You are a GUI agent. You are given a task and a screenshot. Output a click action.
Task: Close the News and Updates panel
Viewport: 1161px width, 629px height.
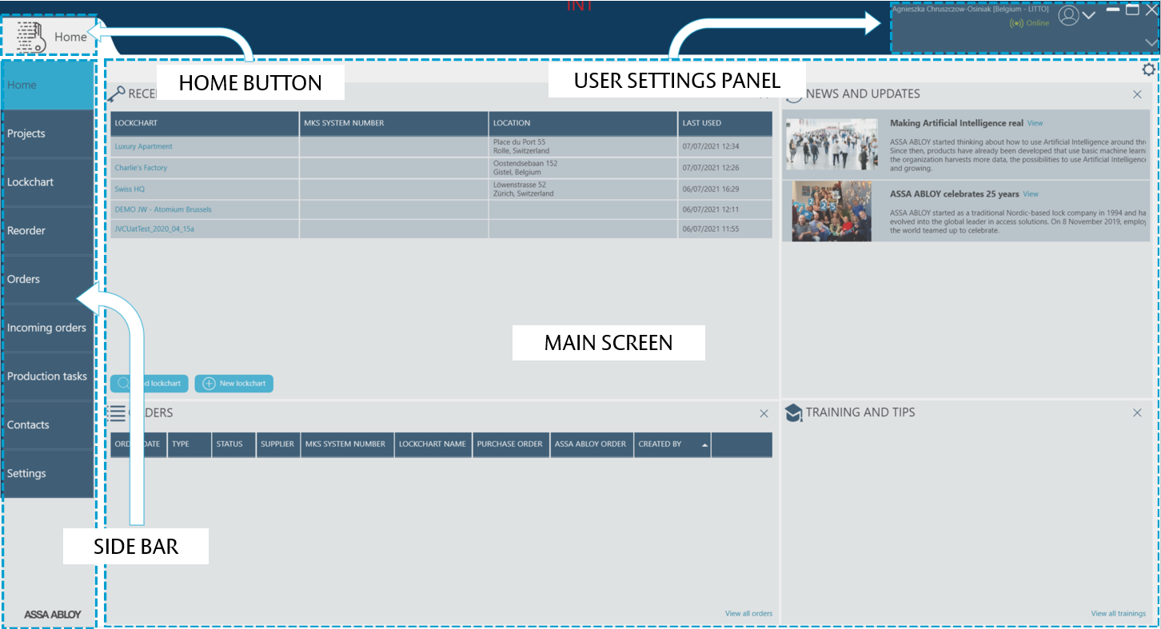(x=1137, y=94)
